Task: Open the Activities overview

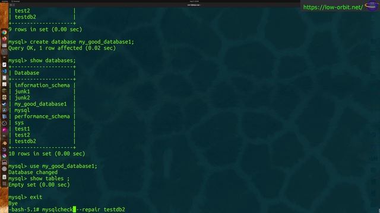Action: coord(4,1)
